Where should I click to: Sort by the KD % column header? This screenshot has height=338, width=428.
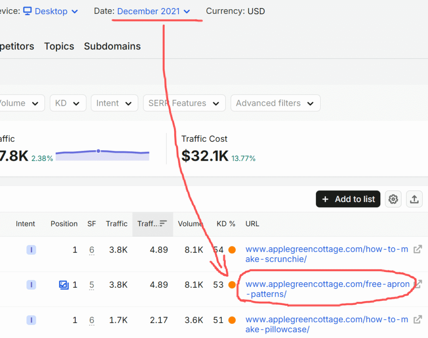click(x=226, y=224)
